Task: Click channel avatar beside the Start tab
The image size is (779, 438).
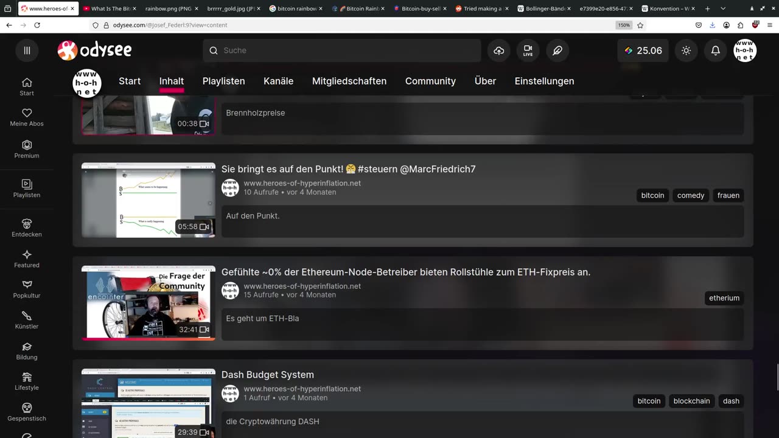Action: tap(86, 83)
